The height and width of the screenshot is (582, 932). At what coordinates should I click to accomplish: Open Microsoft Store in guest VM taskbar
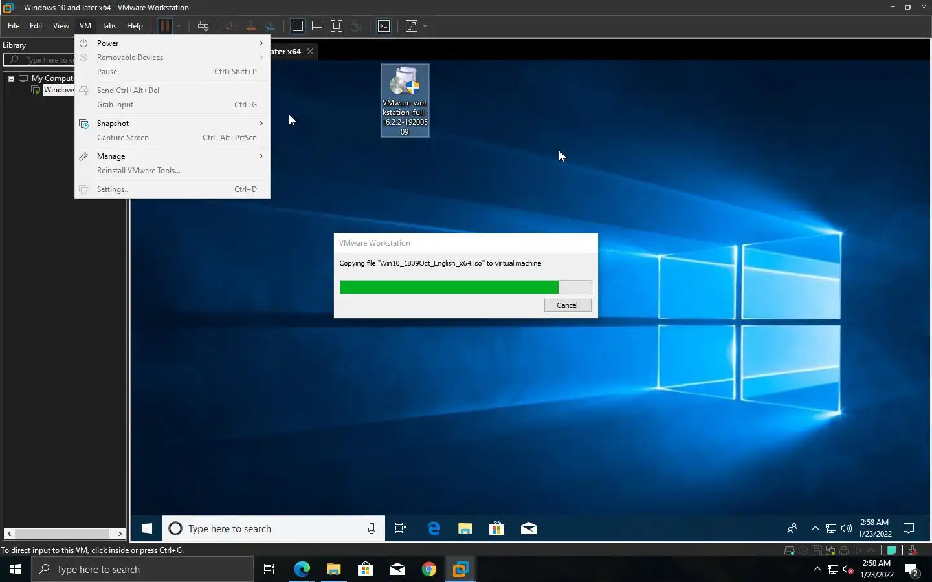click(x=496, y=529)
